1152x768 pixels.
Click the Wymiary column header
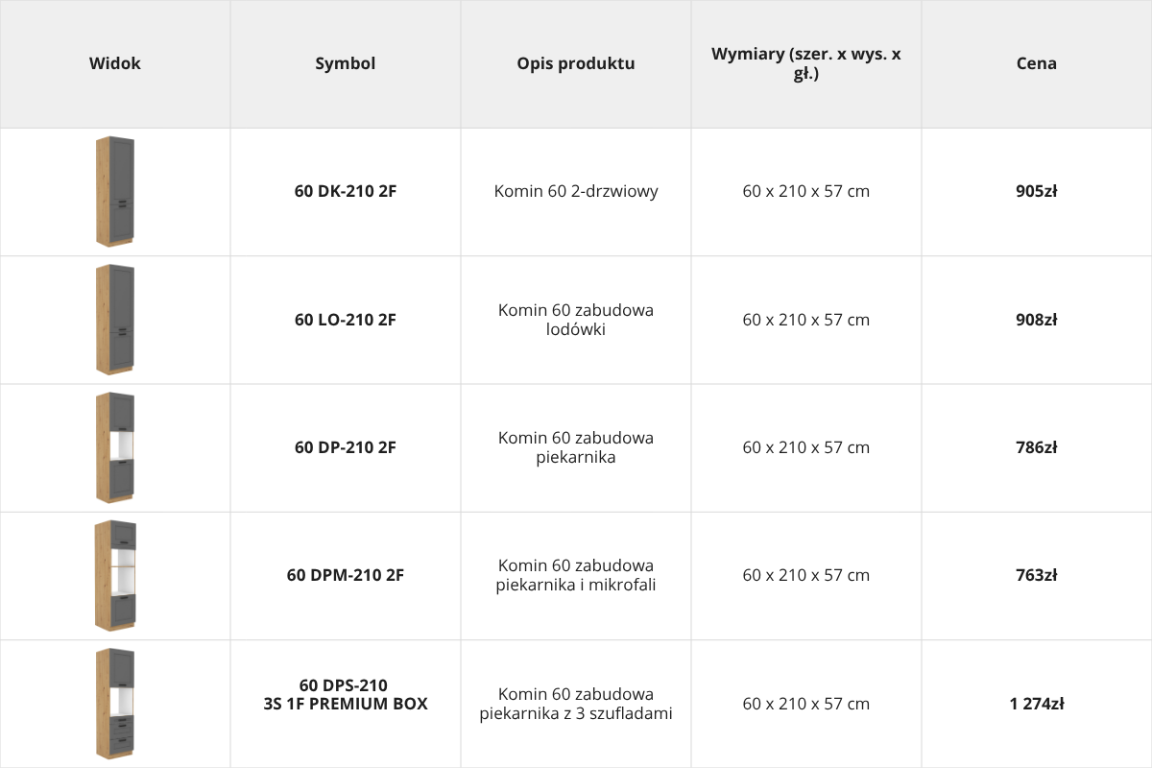tap(806, 63)
